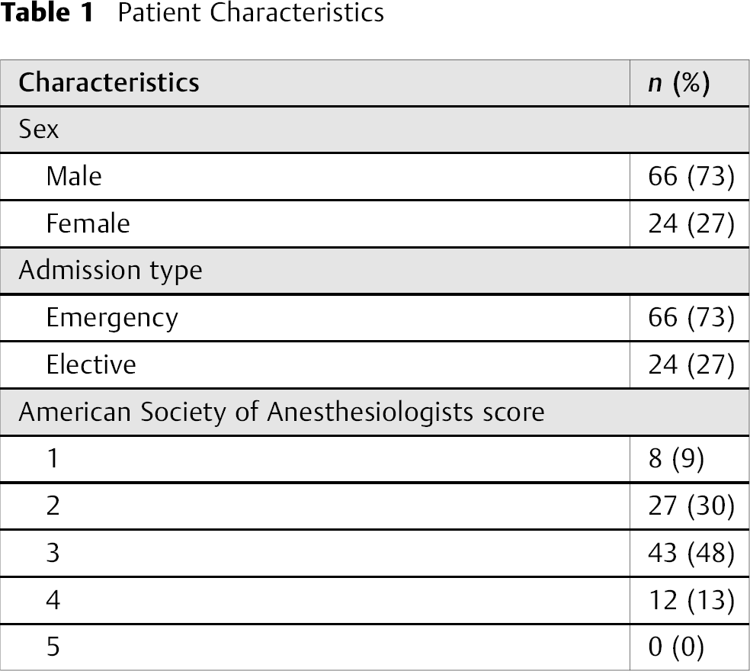This screenshot has width=750, height=671.
Task: Click the 24 (27) value for Elective
Action: coord(691,364)
